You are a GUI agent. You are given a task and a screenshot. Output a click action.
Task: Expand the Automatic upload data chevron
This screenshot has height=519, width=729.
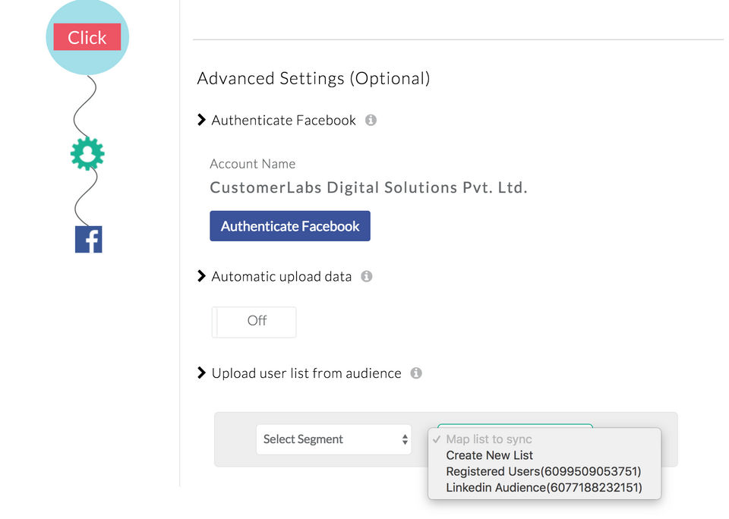[201, 276]
